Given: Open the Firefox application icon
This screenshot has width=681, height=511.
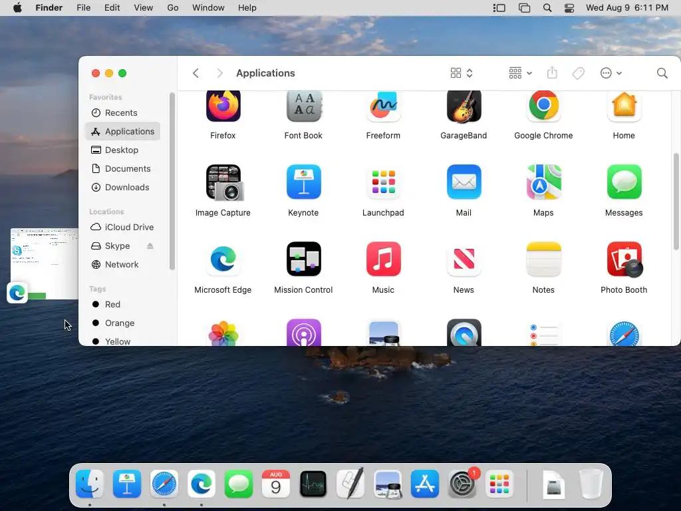Looking at the screenshot, I should point(223,106).
